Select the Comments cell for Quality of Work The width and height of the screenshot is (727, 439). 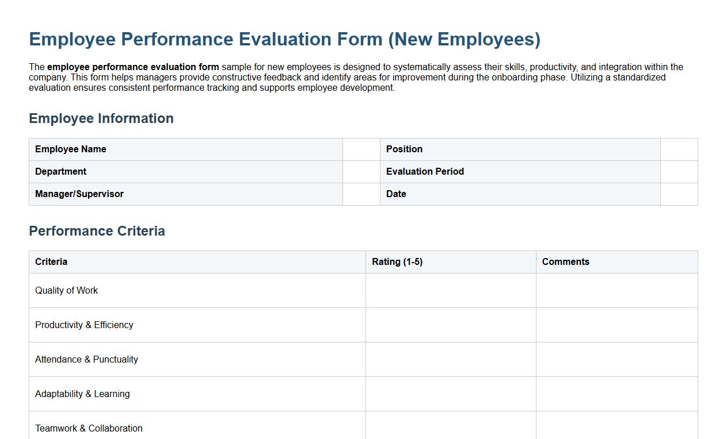pyautogui.click(x=616, y=290)
